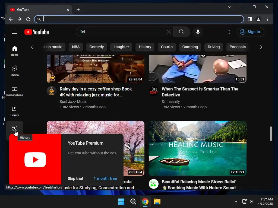This screenshot has height=208, width=278.
Task: Open network status in tray
Action: [245, 201]
